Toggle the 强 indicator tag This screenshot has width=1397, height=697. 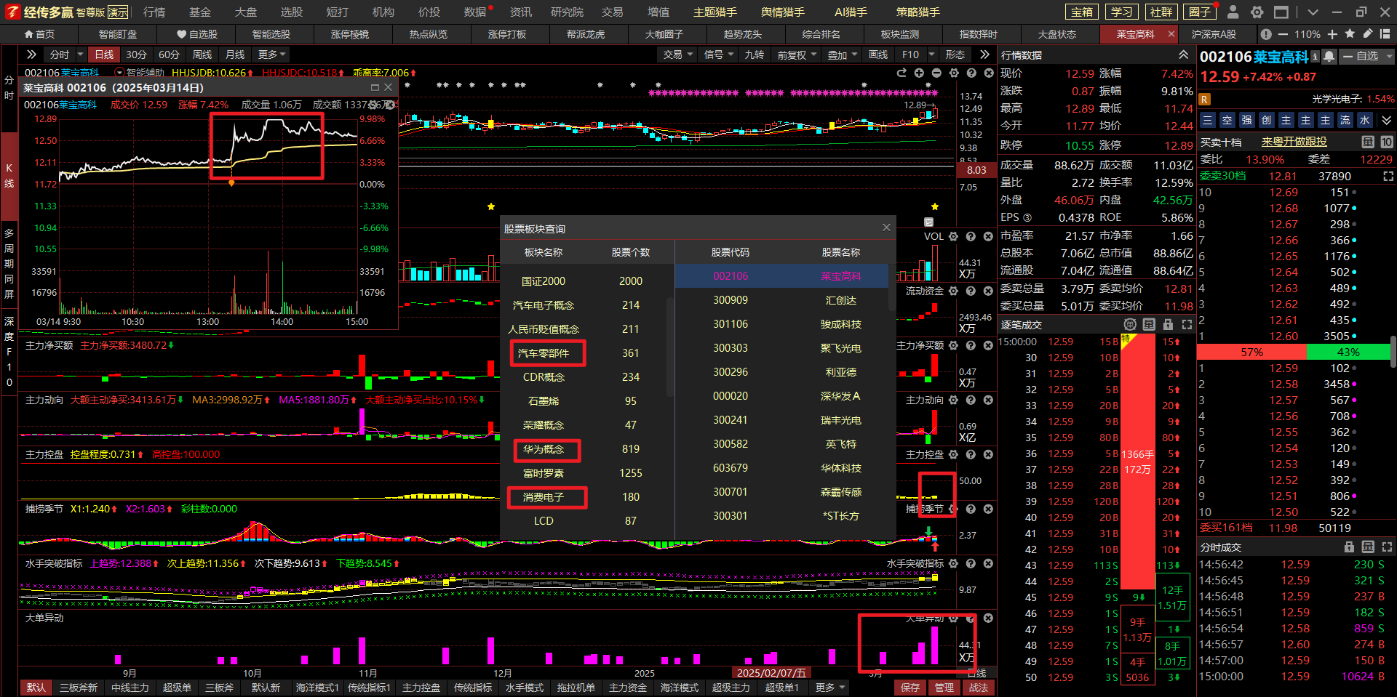(1247, 120)
